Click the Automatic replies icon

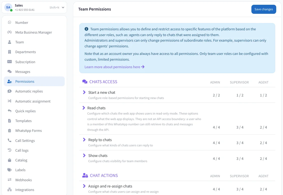[9, 91]
